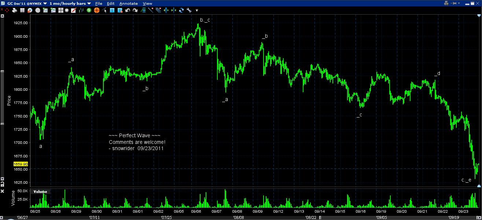Click the add text annotation T icon
The image size is (482, 220).
[113, 10]
